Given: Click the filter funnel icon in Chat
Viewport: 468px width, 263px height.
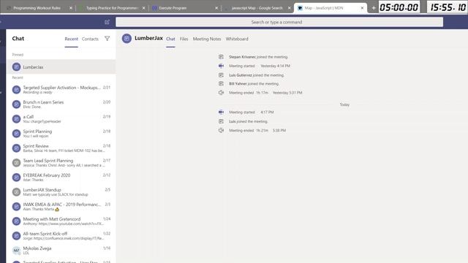Looking at the screenshot, I should point(107,39).
